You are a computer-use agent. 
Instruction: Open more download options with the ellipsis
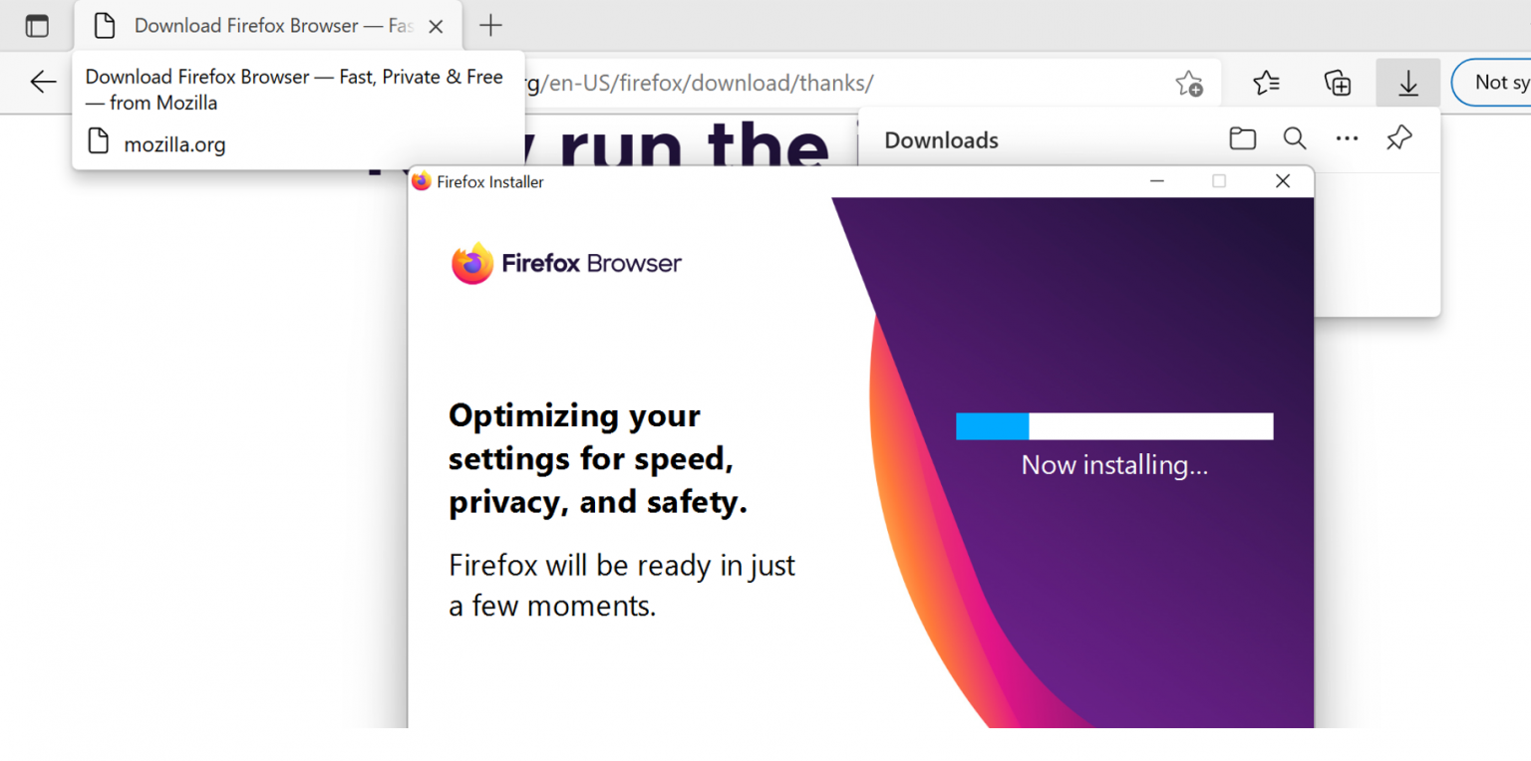click(x=1347, y=138)
